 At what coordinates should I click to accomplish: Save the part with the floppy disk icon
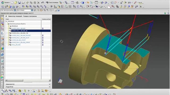[x=19, y=3]
